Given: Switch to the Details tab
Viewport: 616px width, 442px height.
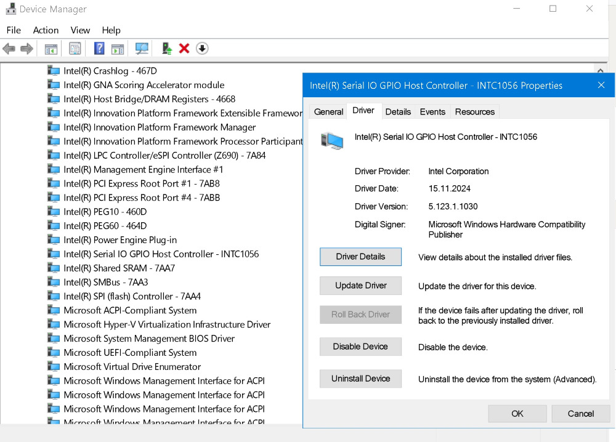Looking at the screenshot, I should [398, 111].
